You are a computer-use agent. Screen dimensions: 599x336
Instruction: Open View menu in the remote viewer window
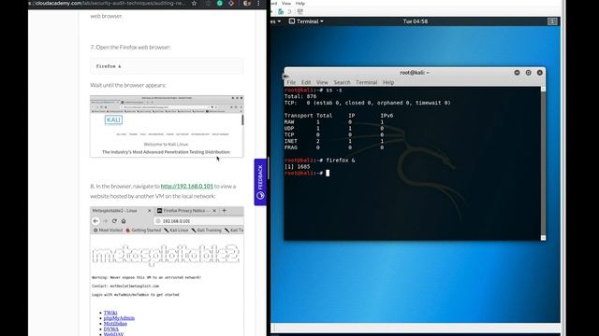coord(286,3)
